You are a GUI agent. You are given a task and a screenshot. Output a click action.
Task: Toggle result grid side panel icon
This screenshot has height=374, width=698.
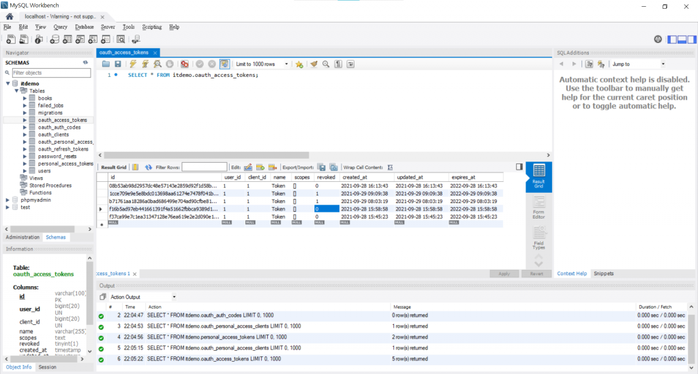519,167
